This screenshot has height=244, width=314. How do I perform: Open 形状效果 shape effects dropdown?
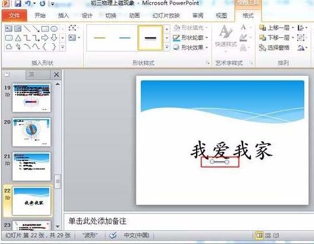pyautogui.click(x=191, y=47)
